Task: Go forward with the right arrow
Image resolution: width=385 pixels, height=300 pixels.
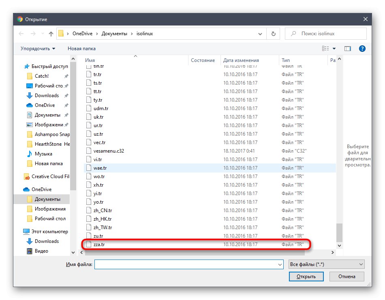Action: coord(33,34)
